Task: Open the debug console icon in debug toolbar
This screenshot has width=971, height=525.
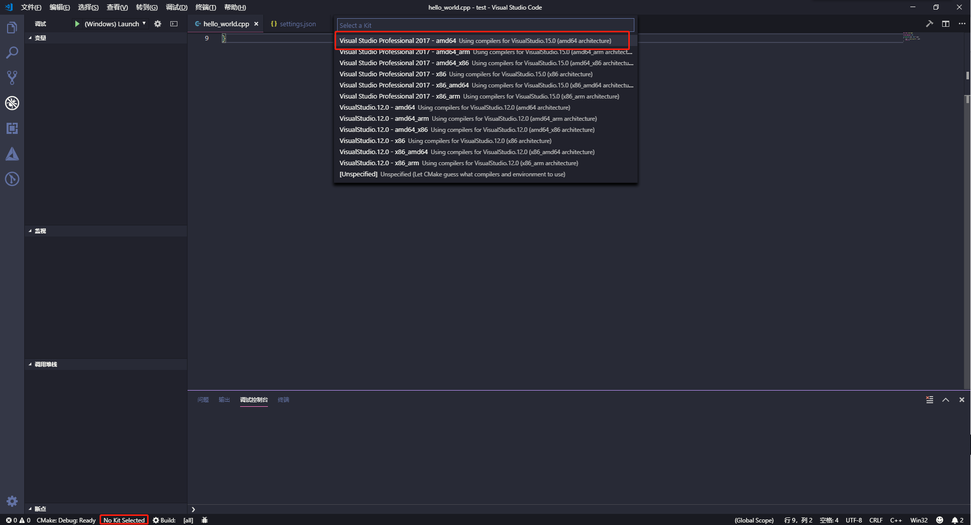Action: tap(174, 24)
